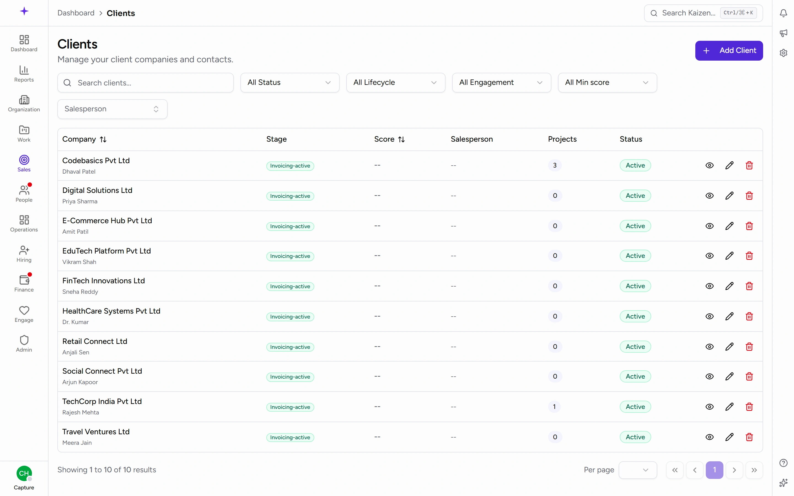This screenshot has width=794, height=496.
Task: Edit Social Connect Pvt Ltd client
Action: (729, 377)
